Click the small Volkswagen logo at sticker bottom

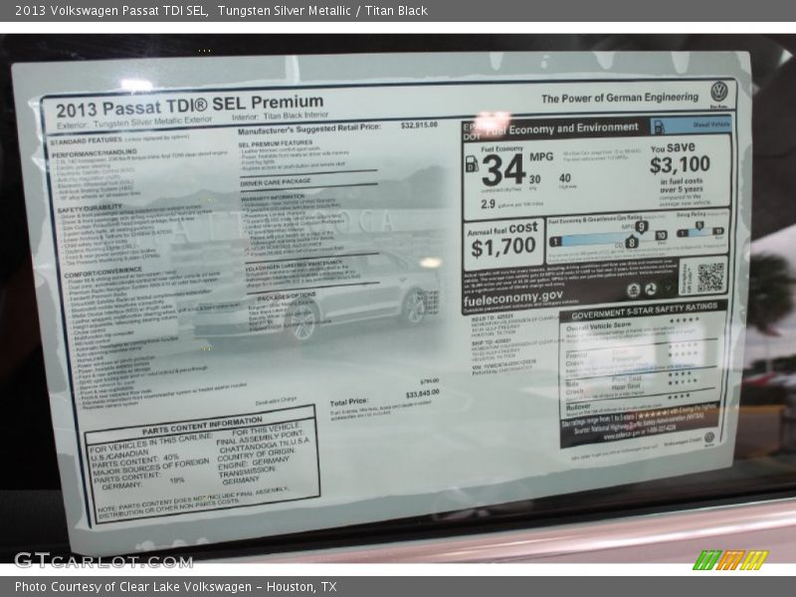[709, 438]
